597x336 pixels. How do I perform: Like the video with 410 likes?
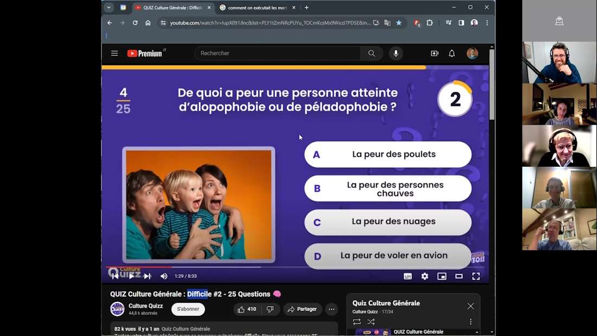click(x=247, y=309)
